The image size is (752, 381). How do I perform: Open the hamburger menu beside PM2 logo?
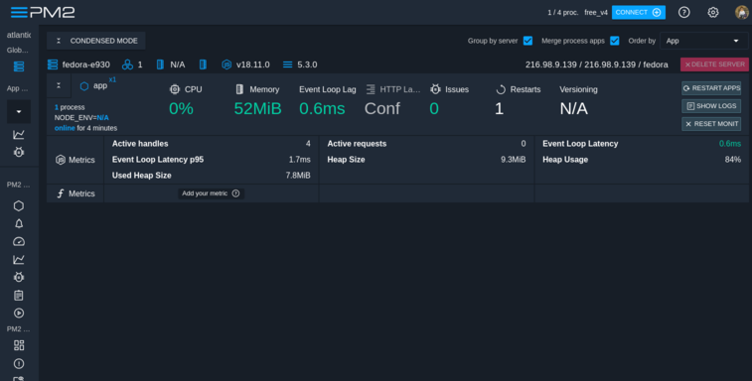click(19, 12)
